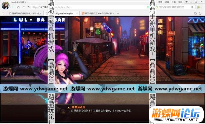
Task: Click the dialogue text in game
Action: pos(102,111)
